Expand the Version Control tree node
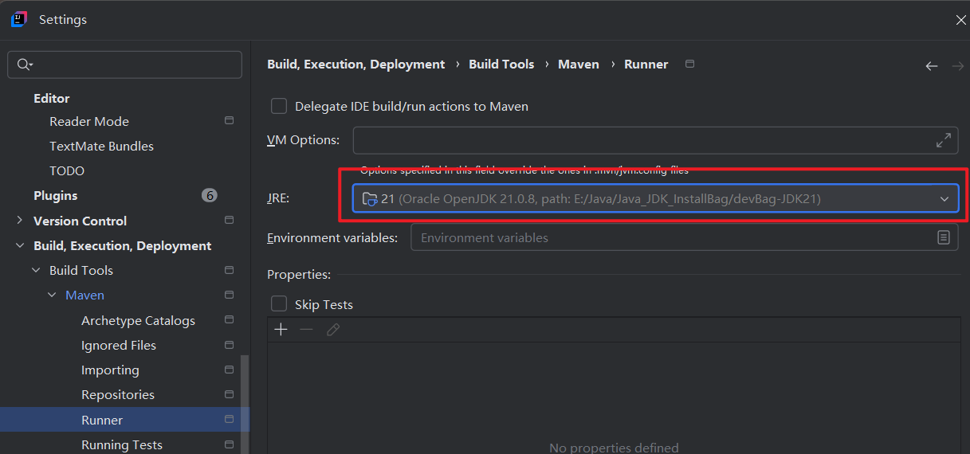 click(x=19, y=221)
